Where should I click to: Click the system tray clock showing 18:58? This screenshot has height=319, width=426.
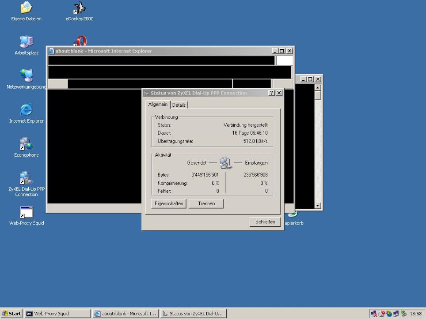point(415,314)
